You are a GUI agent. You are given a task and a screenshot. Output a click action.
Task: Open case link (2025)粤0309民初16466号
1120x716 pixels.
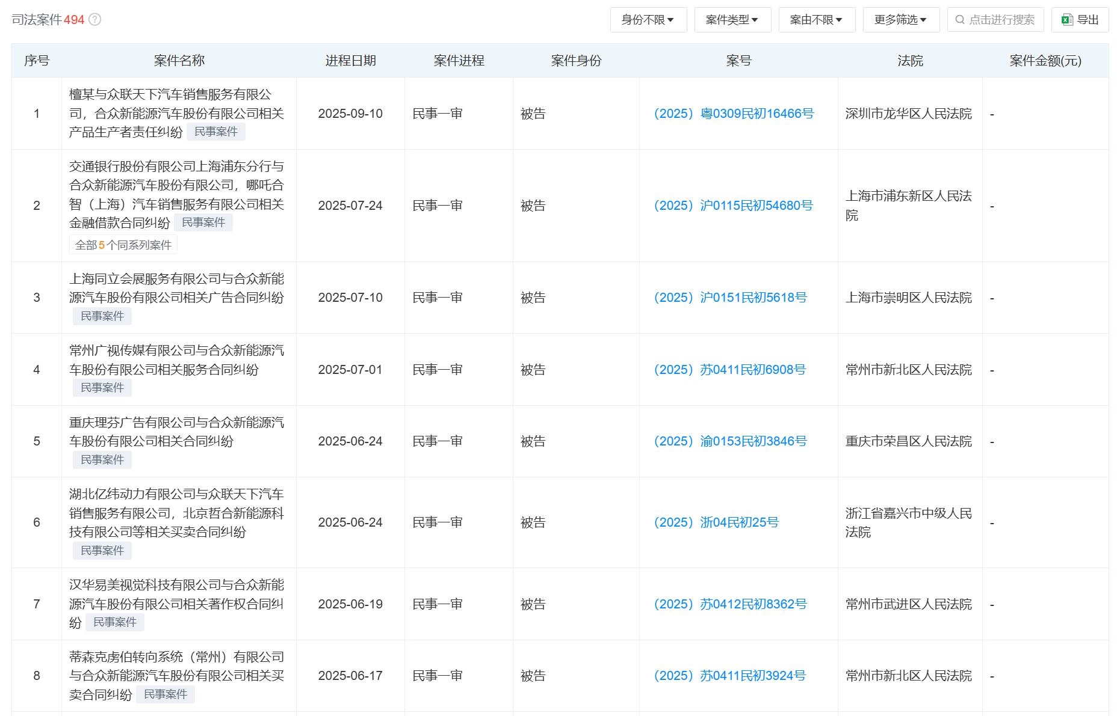click(734, 114)
